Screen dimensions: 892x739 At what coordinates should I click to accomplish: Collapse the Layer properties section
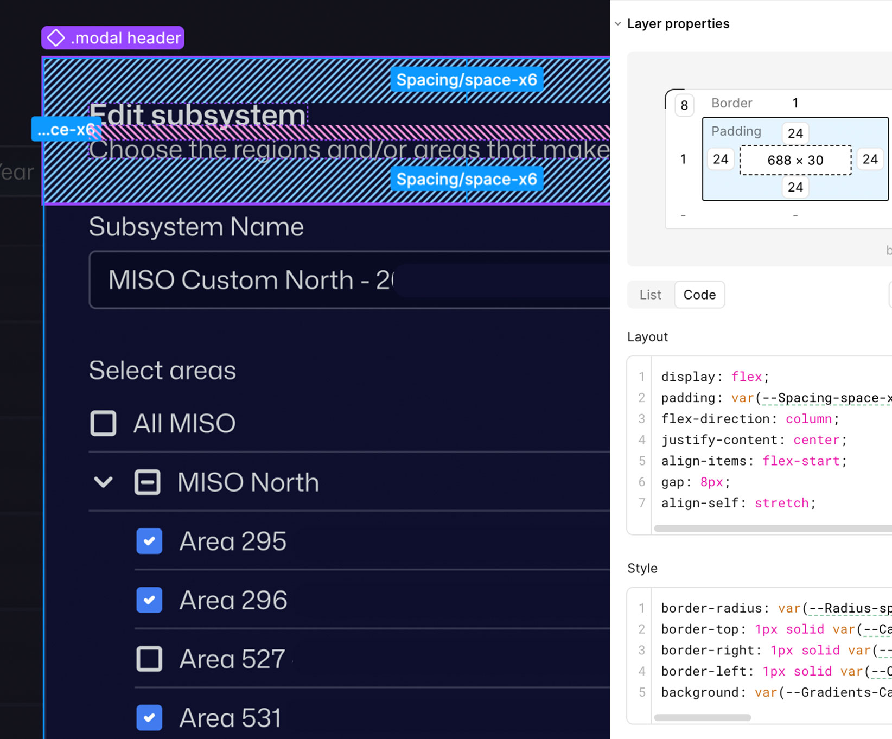618,23
